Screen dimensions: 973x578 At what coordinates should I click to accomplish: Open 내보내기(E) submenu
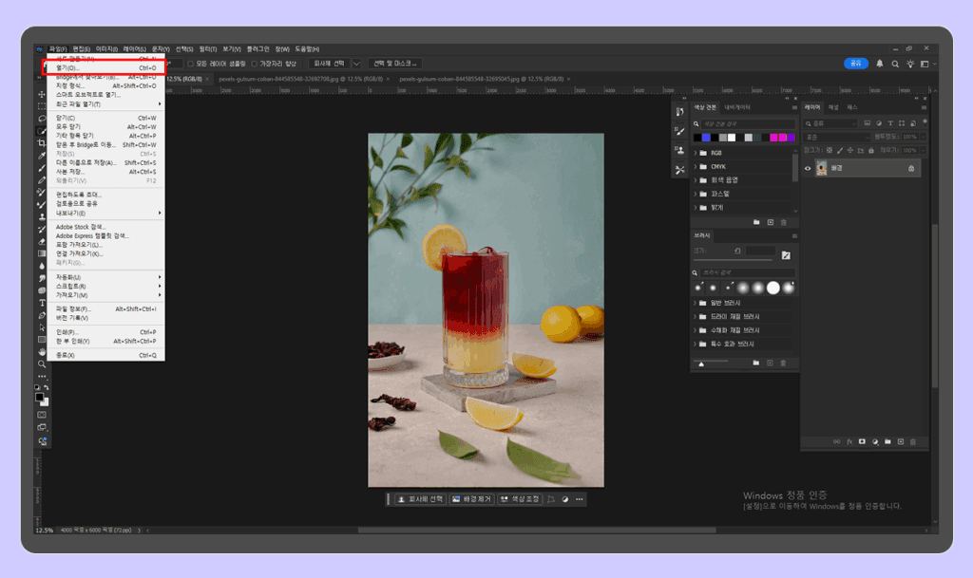pyautogui.click(x=105, y=214)
